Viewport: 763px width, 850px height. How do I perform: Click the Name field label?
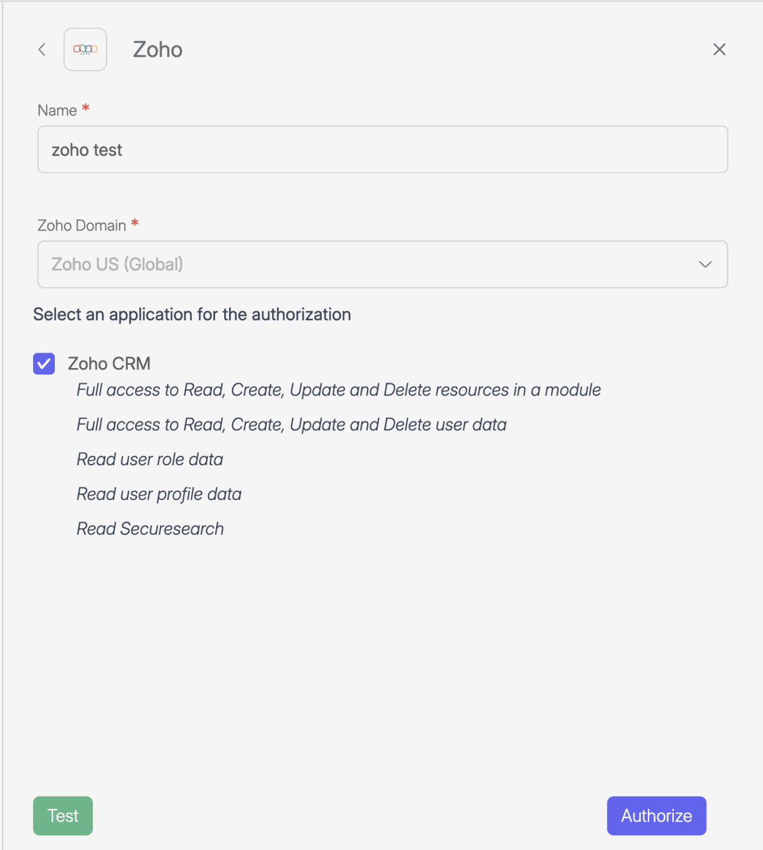point(57,111)
